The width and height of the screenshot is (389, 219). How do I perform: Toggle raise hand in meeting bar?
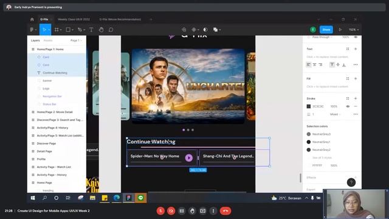[x=192, y=211]
